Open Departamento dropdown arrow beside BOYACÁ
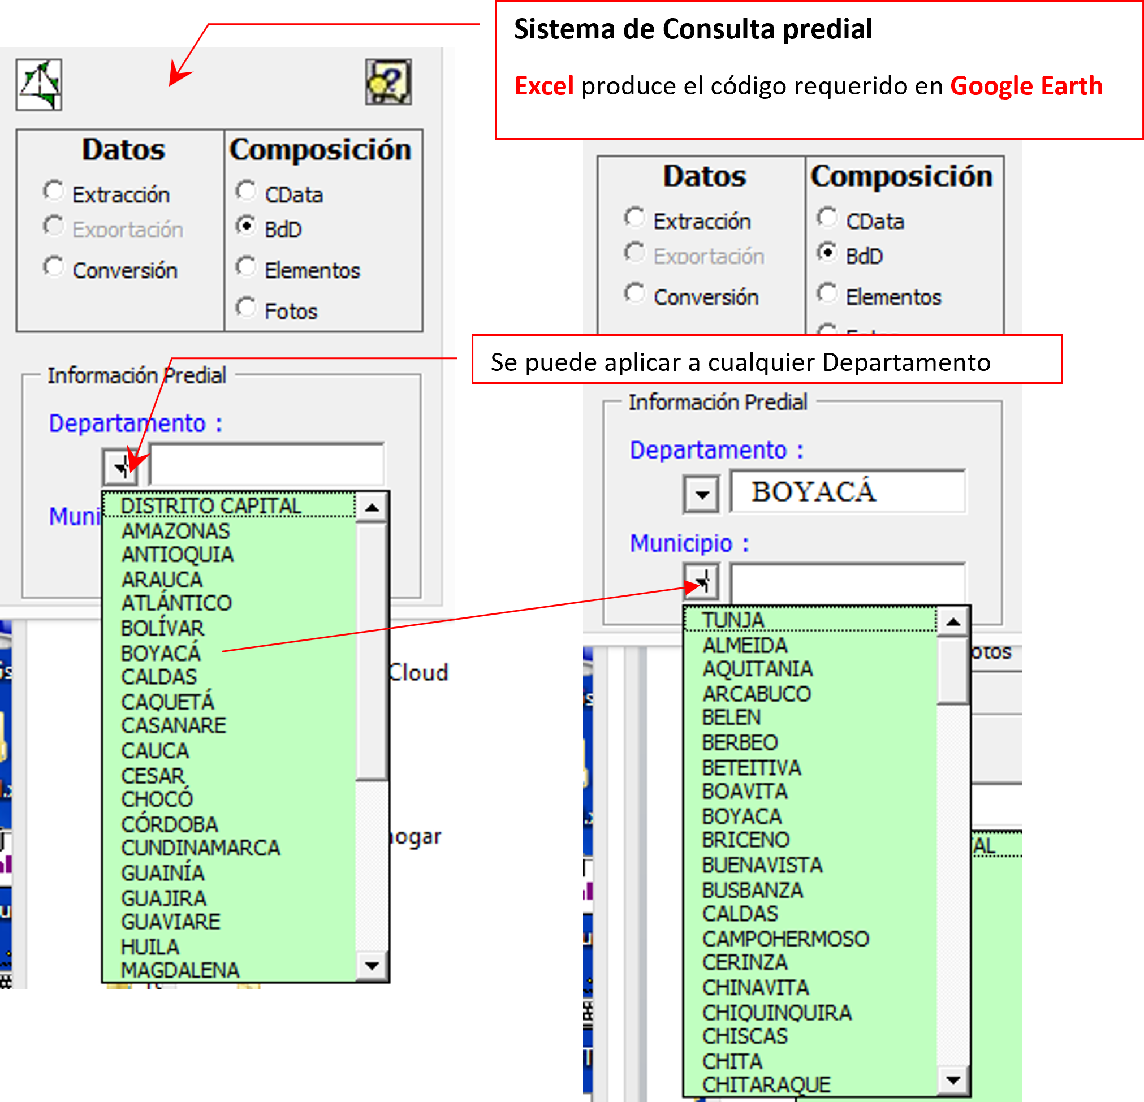Screen dimensions: 1144x1102 (702, 494)
